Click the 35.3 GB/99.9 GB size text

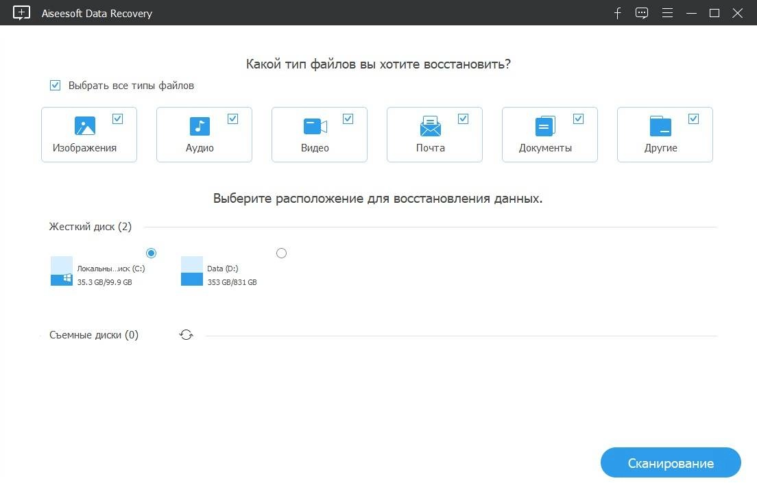[105, 282]
